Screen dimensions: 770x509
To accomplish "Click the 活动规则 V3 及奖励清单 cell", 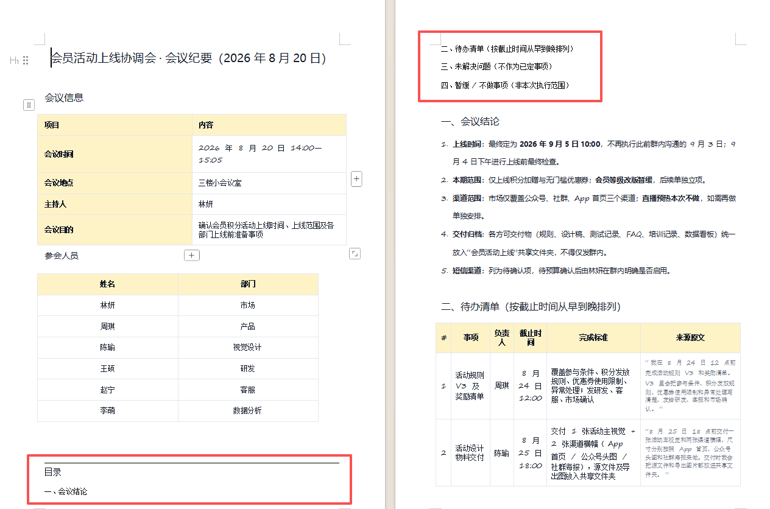I will pos(471,386).
